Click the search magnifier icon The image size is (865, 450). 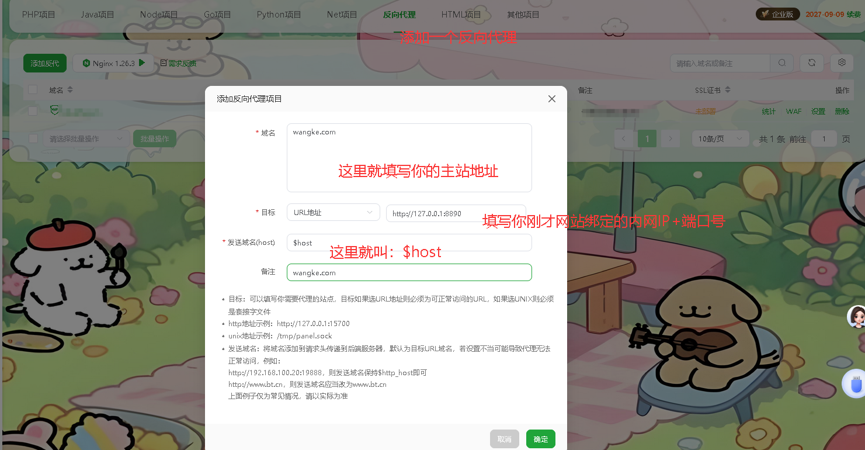782,63
